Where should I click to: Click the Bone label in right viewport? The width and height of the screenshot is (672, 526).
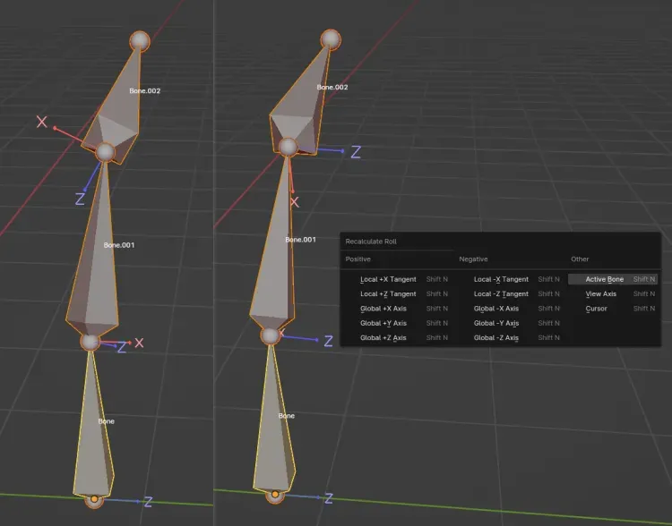click(x=287, y=416)
